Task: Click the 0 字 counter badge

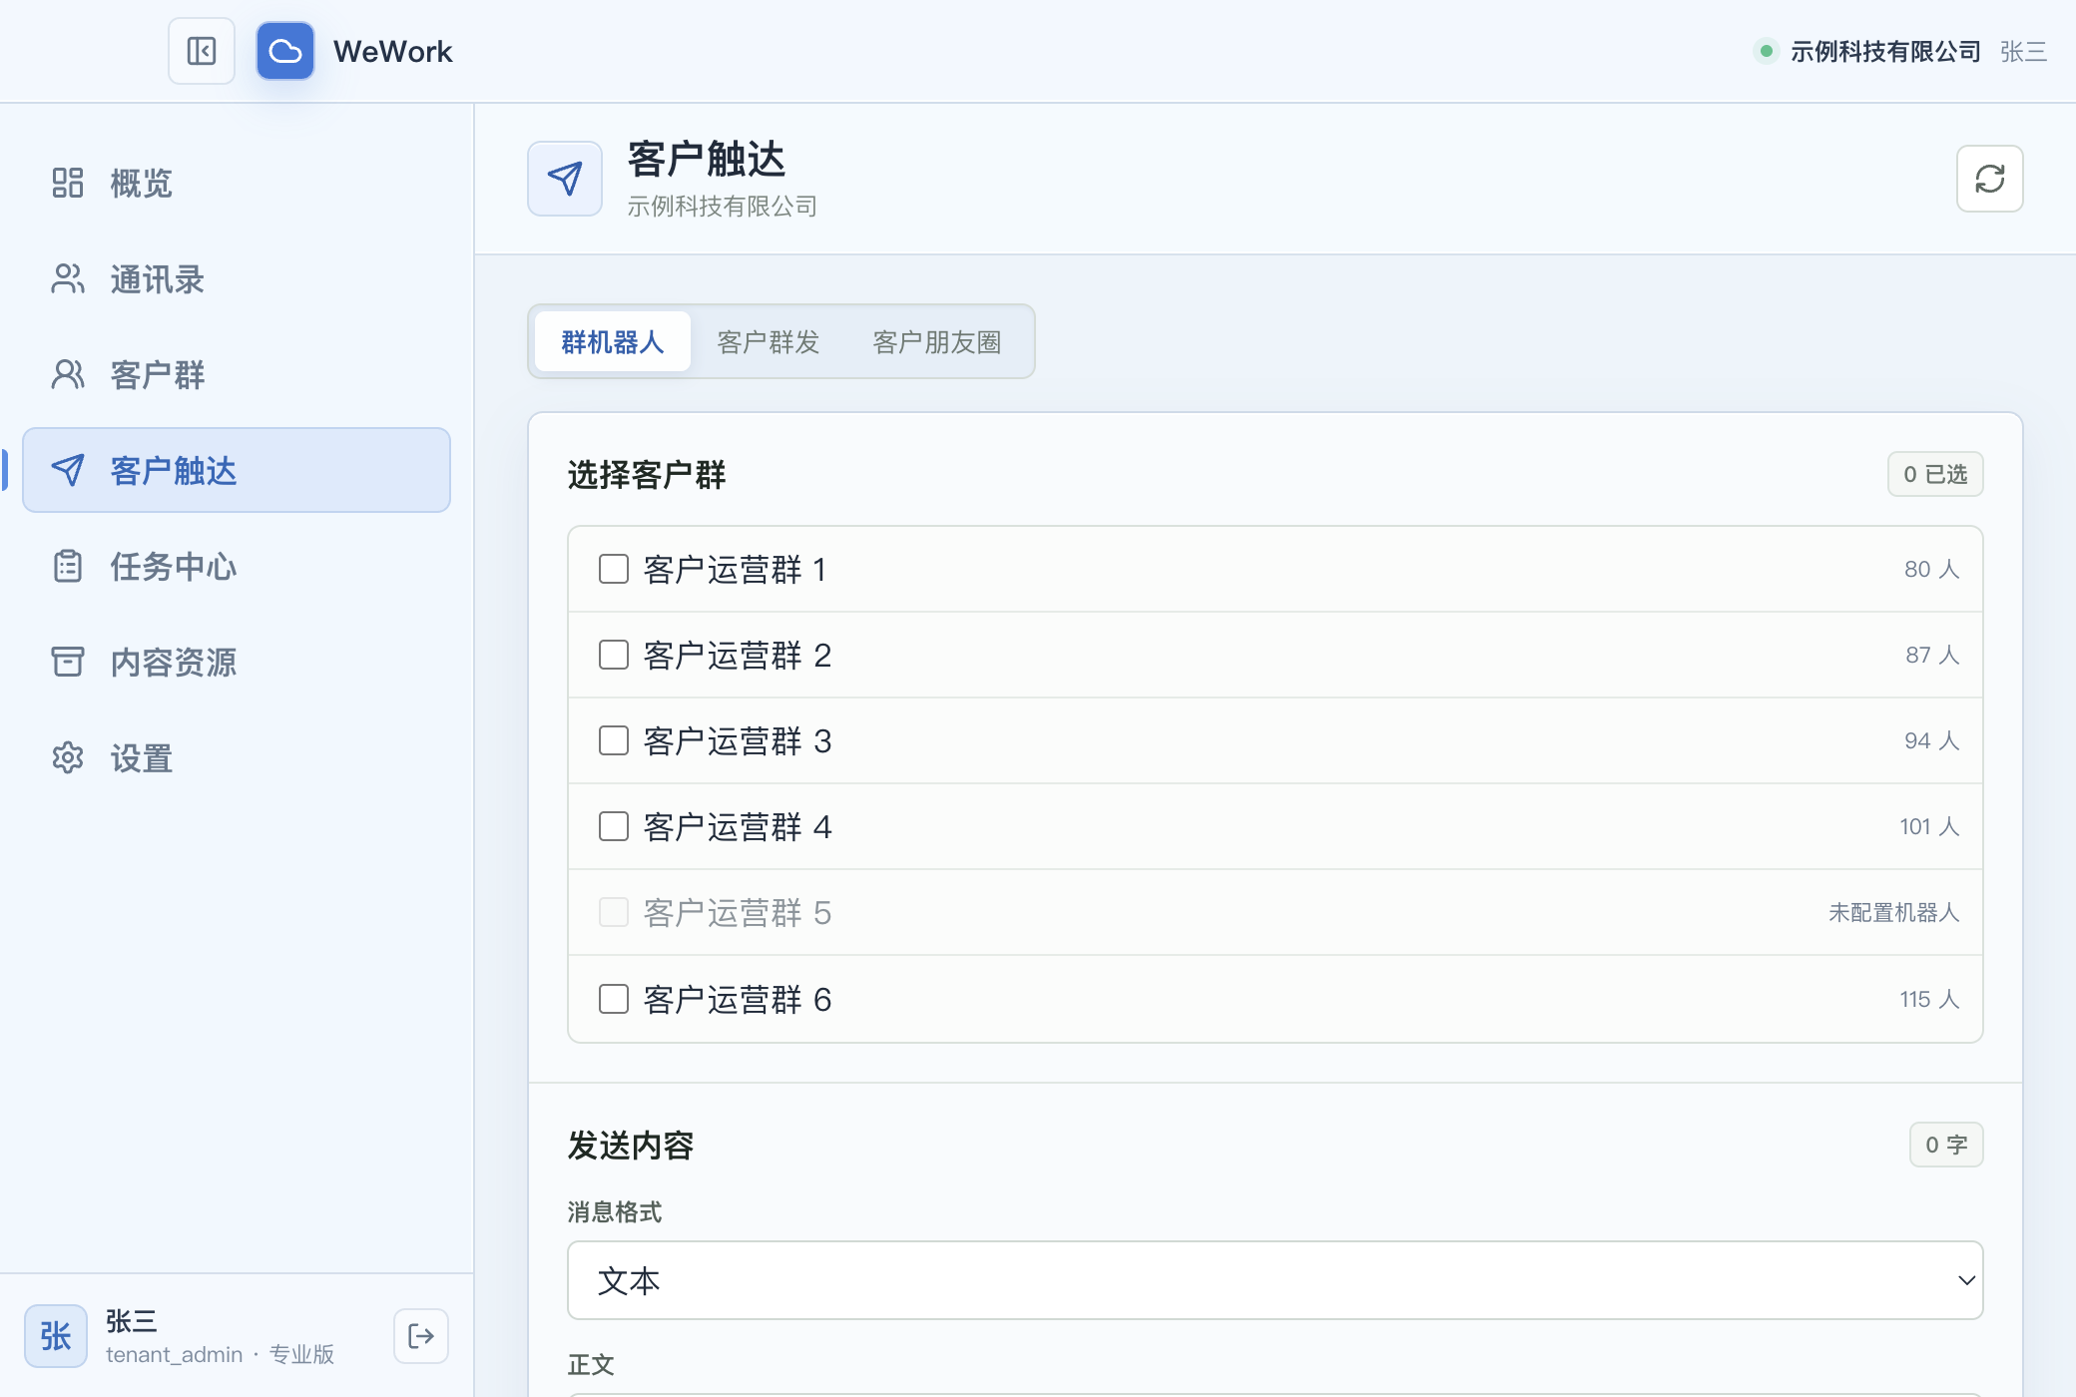Action: point(1946,1145)
